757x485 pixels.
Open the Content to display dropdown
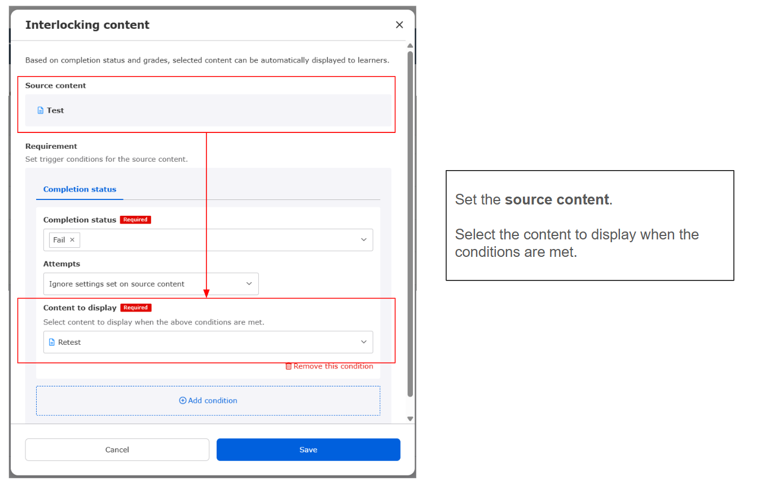[x=208, y=342]
